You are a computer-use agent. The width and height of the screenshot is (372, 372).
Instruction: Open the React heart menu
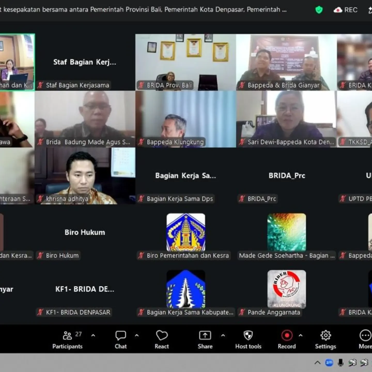(x=162, y=340)
